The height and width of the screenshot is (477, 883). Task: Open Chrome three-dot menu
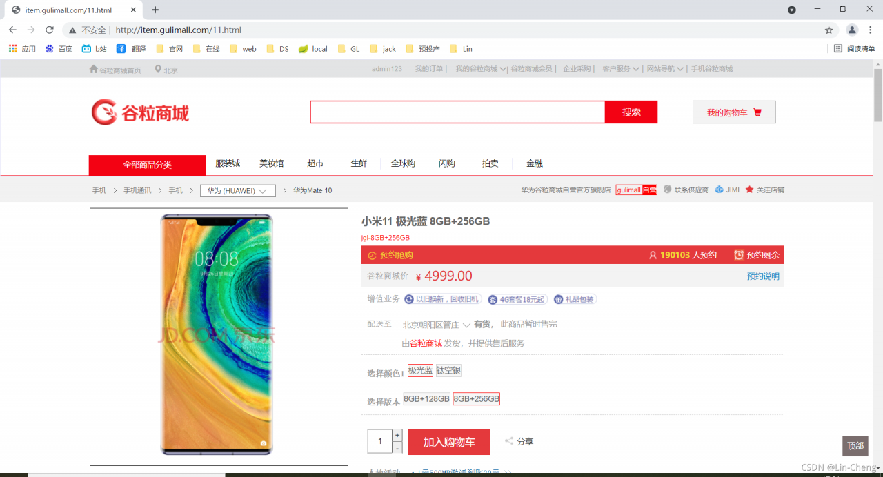coord(871,30)
